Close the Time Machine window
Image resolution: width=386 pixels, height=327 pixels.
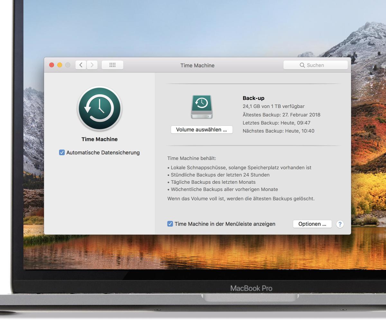click(51, 65)
